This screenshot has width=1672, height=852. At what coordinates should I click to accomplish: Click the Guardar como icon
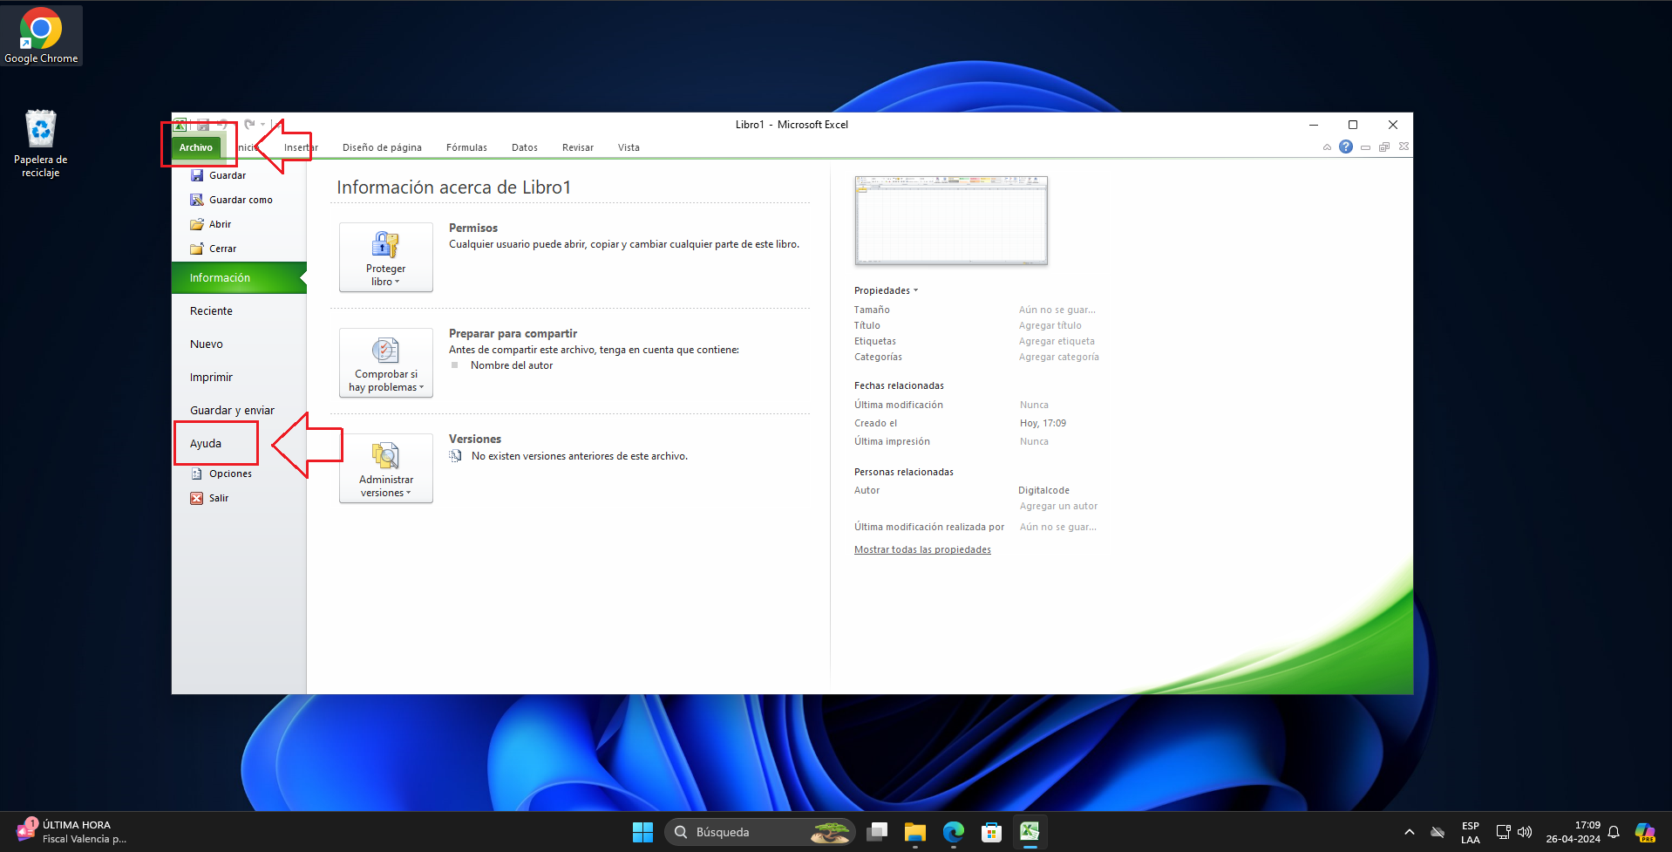(x=197, y=200)
